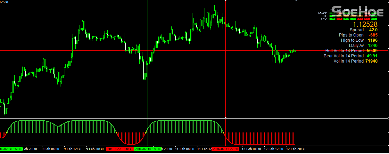This screenshot has width=389, height=154.
Task: Click the EMA signal row label
Action: [324, 19]
